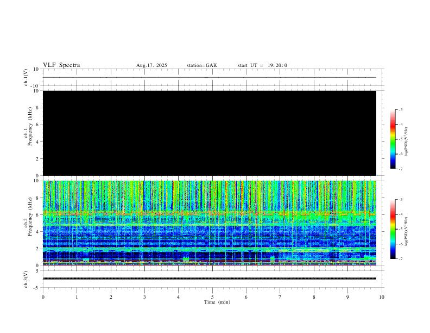
Task: Click the ch.1 waveform trace line
Action: 210,77
